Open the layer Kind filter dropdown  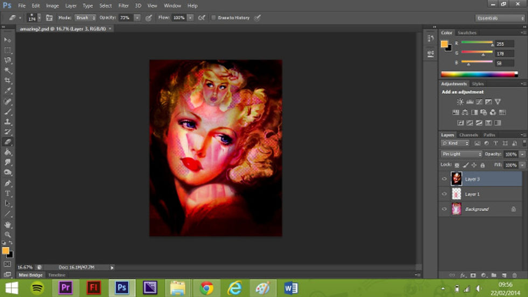tap(455, 143)
